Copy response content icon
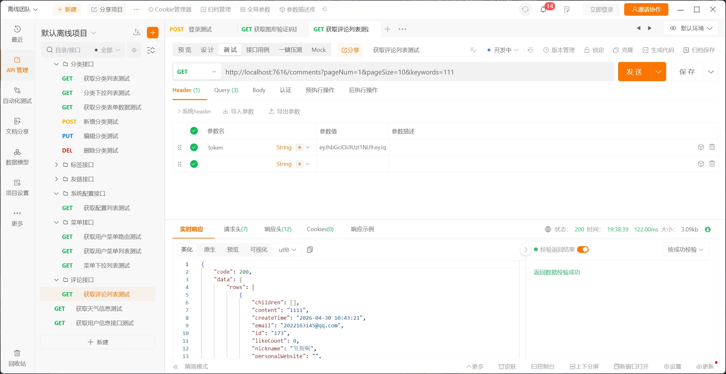Image resolution: width=726 pixels, height=374 pixels. (310, 250)
